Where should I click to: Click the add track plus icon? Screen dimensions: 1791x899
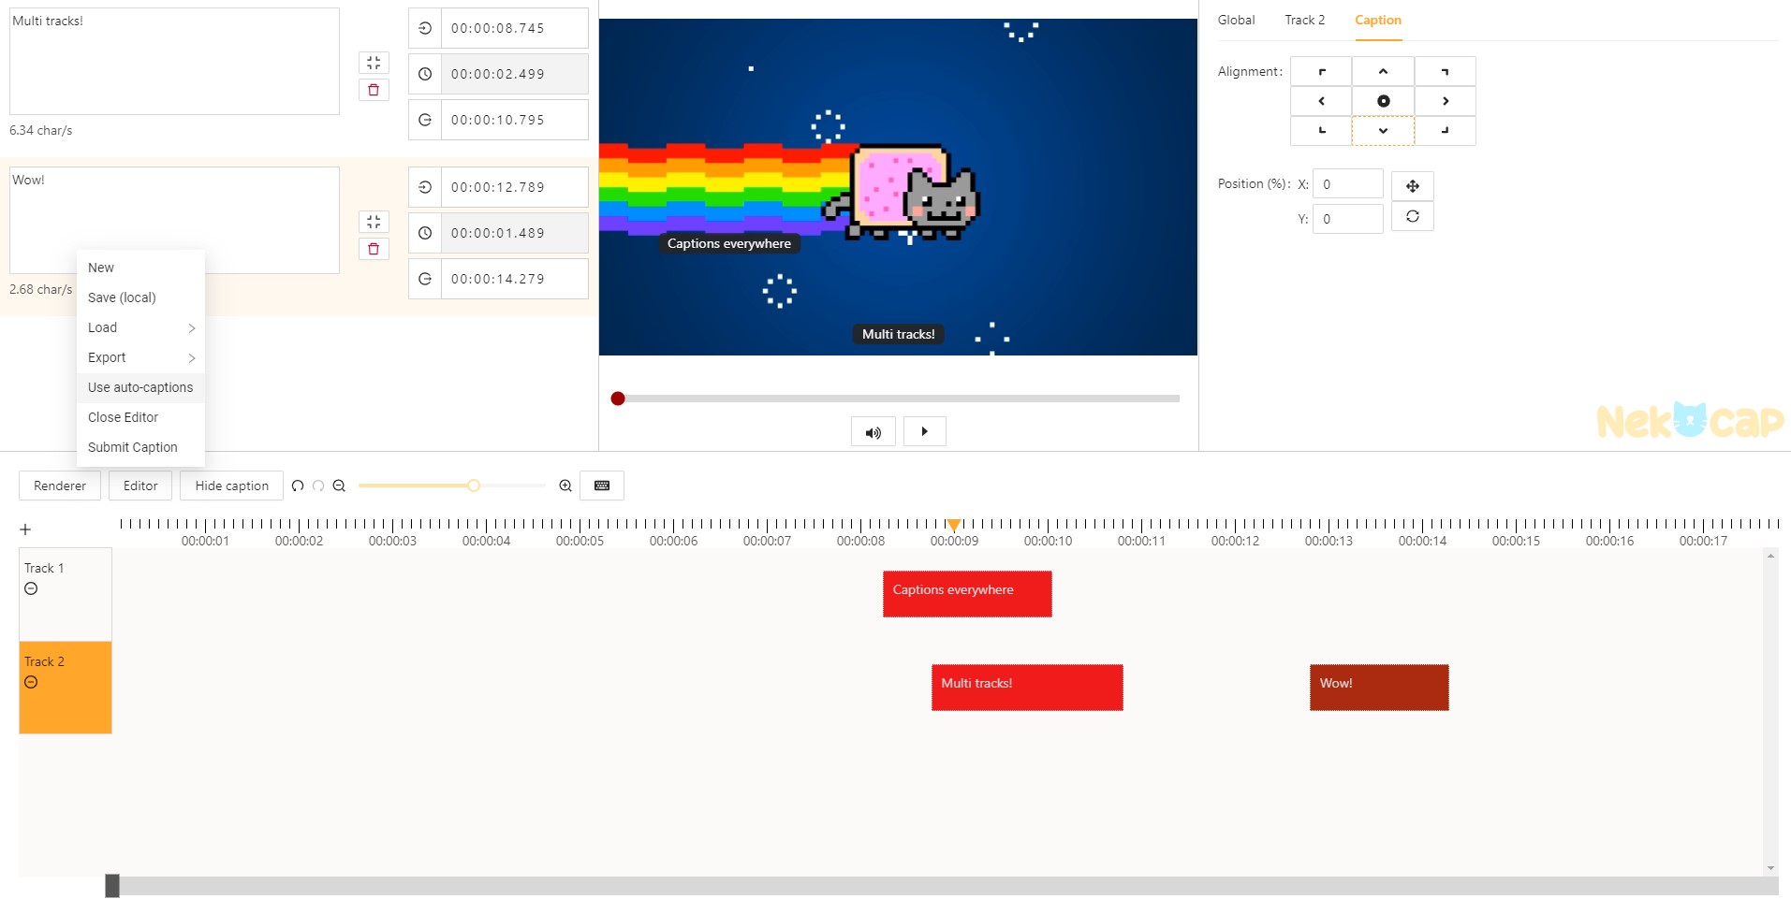pos(25,529)
